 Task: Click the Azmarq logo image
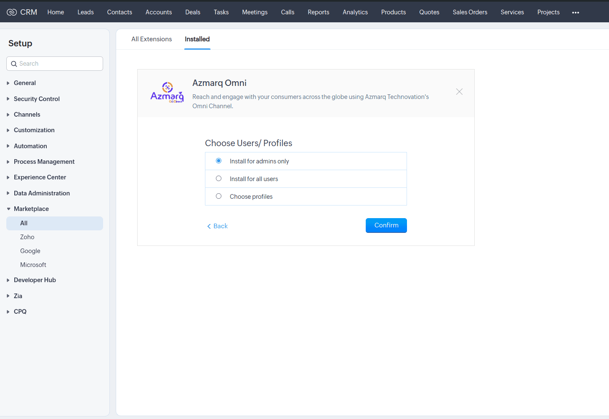tap(167, 93)
